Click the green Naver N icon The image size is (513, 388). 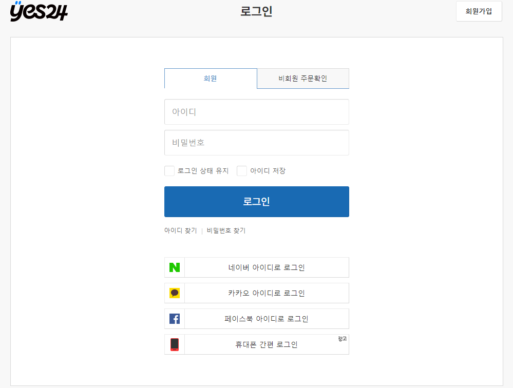point(174,267)
